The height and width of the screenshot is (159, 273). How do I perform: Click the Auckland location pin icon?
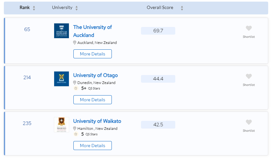pyautogui.click(x=75, y=43)
